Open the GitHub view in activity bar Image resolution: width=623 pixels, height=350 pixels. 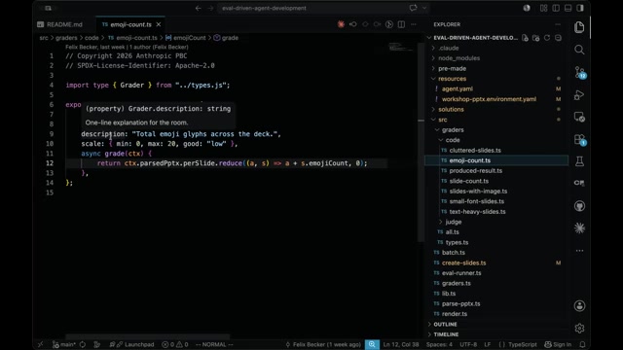(579, 206)
